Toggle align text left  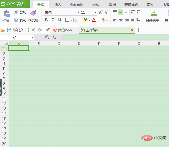(x=115, y=20)
